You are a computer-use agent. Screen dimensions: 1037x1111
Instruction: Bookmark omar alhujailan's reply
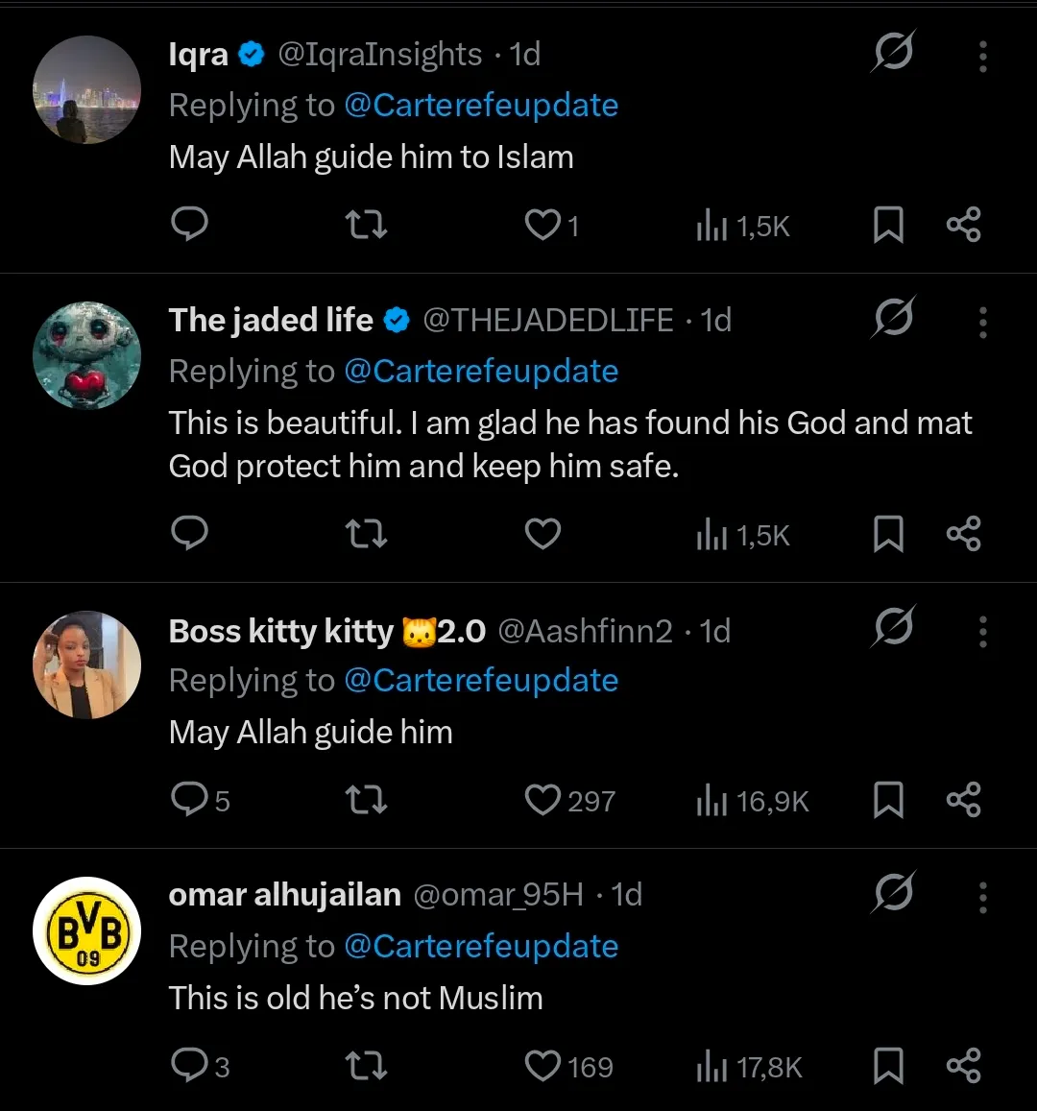(x=888, y=1066)
